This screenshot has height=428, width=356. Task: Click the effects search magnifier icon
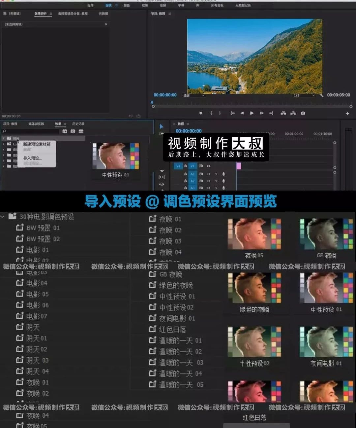pos(5,131)
